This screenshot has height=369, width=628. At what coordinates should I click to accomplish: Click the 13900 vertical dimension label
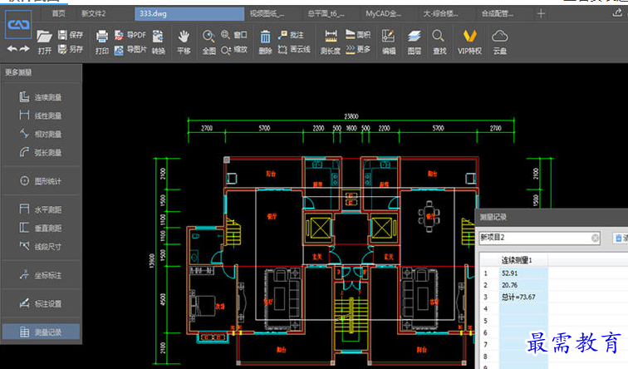tap(152, 261)
